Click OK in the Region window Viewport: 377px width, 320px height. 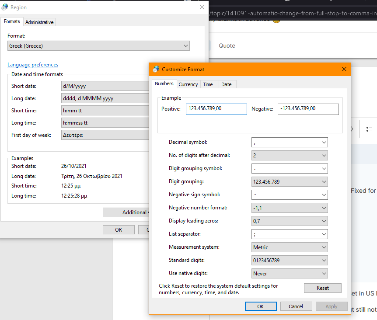point(119,230)
